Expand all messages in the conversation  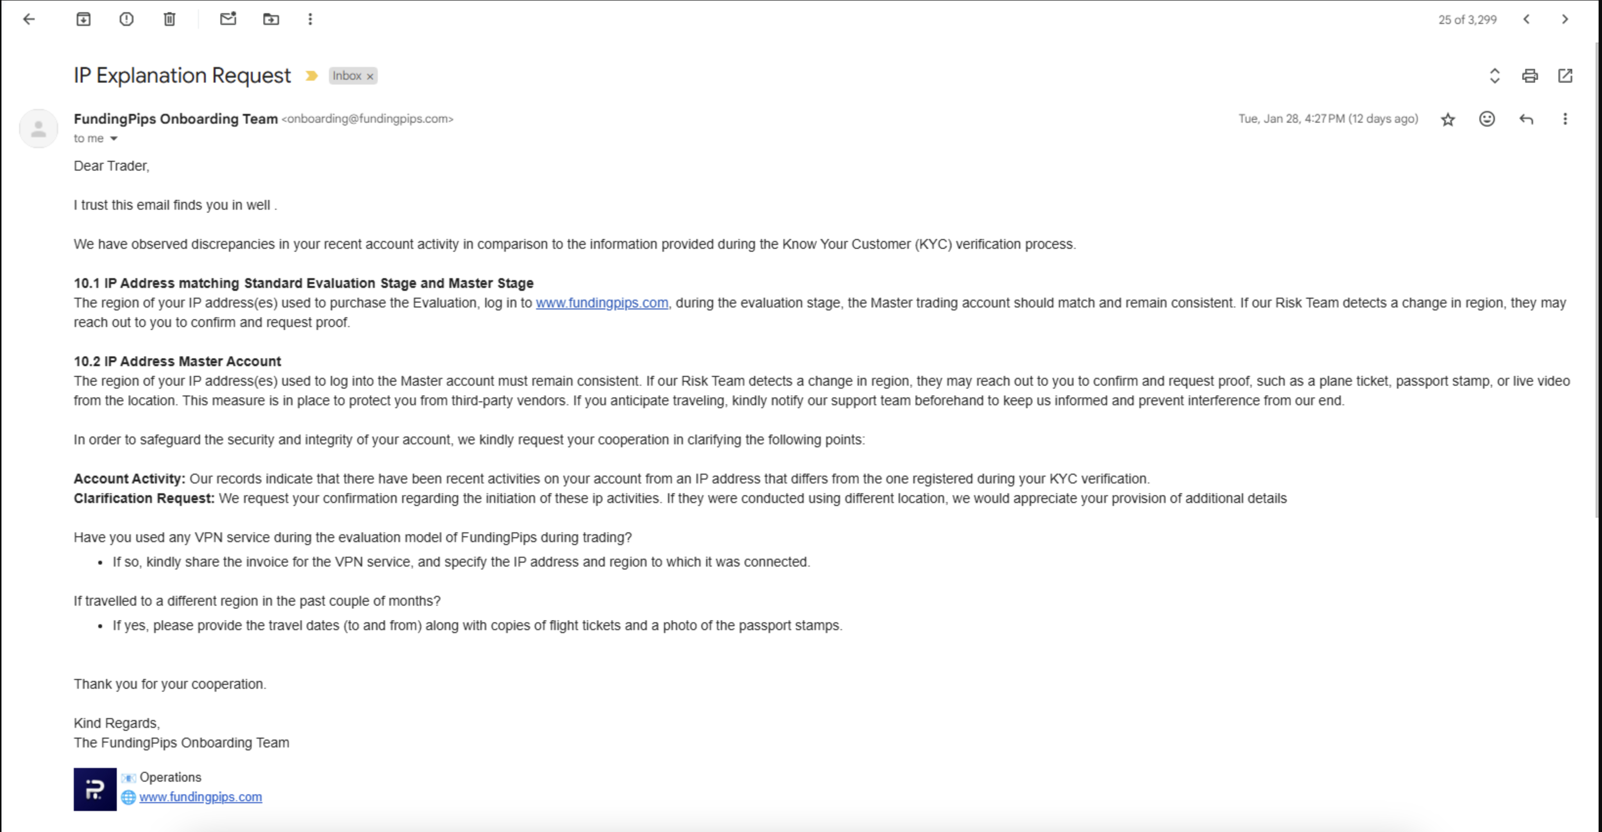pyautogui.click(x=1494, y=76)
